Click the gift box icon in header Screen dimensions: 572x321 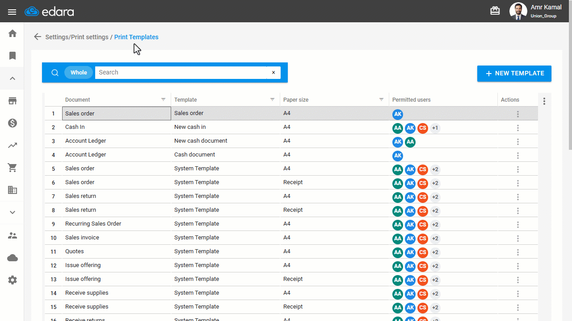(x=495, y=11)
